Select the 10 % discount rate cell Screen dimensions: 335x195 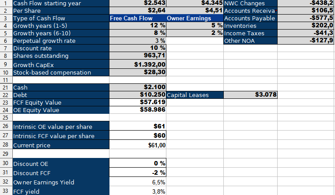click(138, 48)
